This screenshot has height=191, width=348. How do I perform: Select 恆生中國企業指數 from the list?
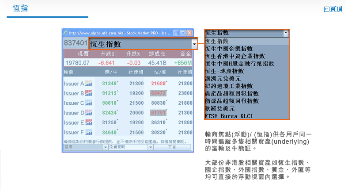[x=246, y=49]
